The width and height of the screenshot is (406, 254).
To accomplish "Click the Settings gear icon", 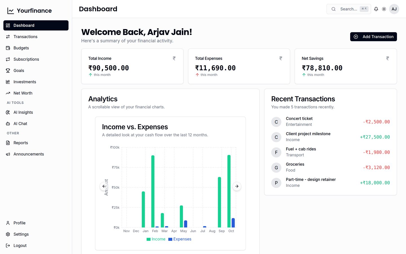I will 8,234.
